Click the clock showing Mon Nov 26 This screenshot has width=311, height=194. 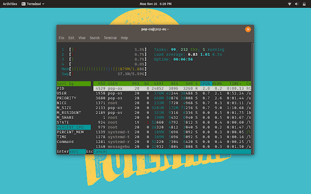click(x=155, y=4)
